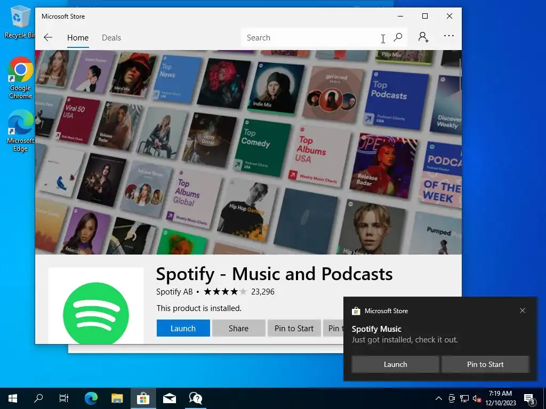
Task: Close the Microsoft Store window
Action: tap(449, 16)
